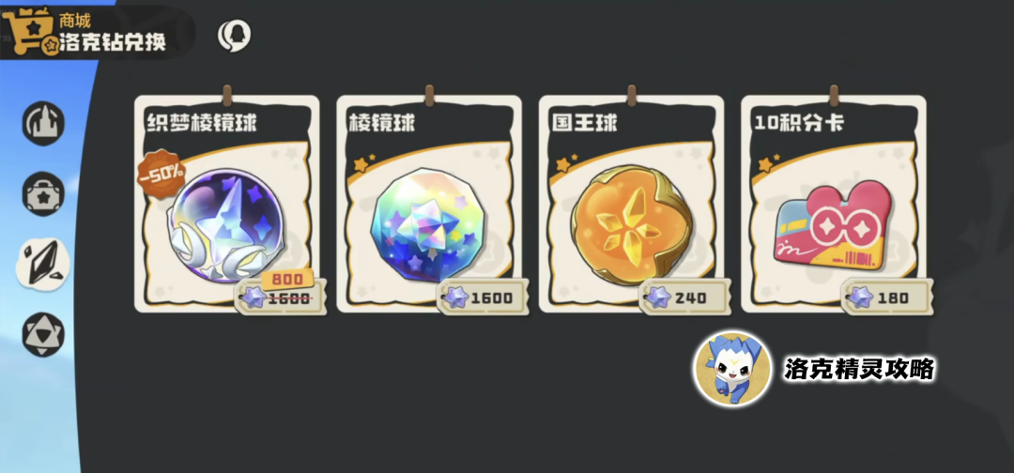
Task: Click the 1600 price tag on 棱镜球
Action: click(483, 298)
